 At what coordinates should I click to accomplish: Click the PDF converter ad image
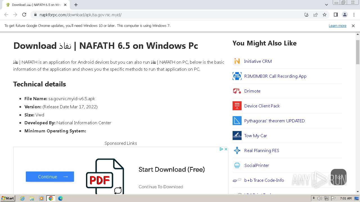[x=105, y=176]
